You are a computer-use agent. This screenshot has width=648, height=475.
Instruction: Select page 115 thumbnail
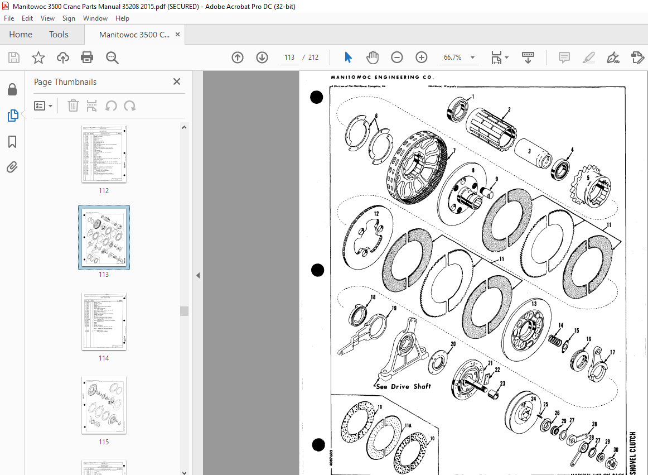click(104, 405)
